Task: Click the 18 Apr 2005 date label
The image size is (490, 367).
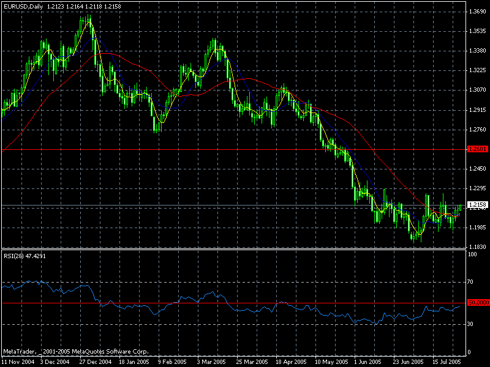Action: (x=291, y=361)
